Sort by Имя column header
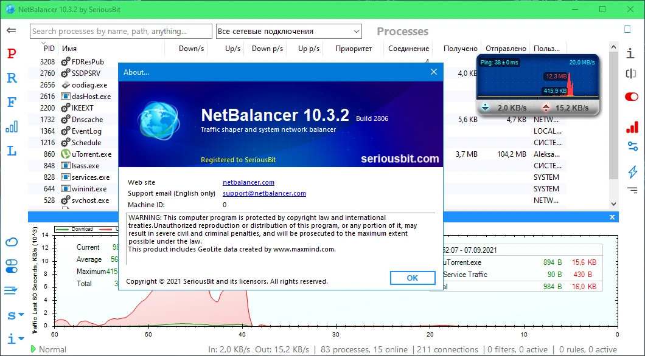This screenshot has height=356, width=645. pos(69,49)
